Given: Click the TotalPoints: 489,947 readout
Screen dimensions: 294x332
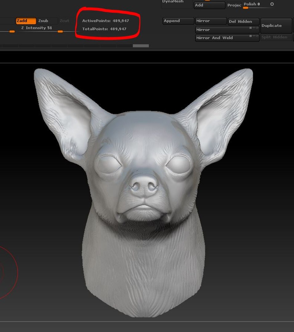Looking at the screenshot, I should pyautogui.click(x=104, y=29).
